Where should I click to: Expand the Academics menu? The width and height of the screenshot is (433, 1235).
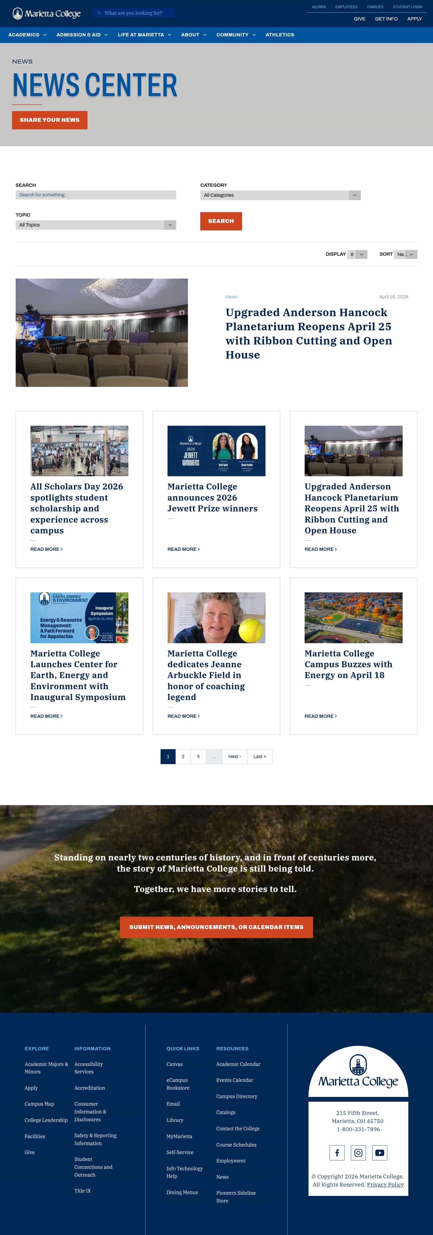click(27, 35)
